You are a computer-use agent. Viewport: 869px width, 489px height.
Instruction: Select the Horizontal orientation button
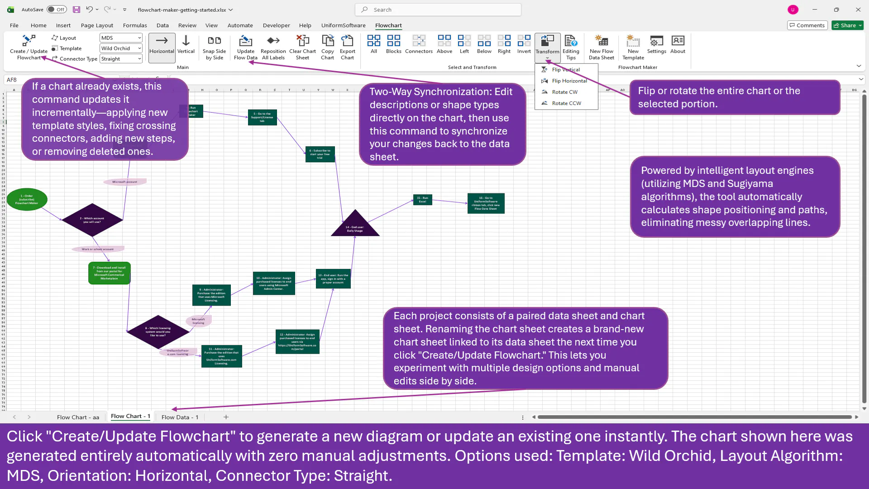tap(162, 47)
